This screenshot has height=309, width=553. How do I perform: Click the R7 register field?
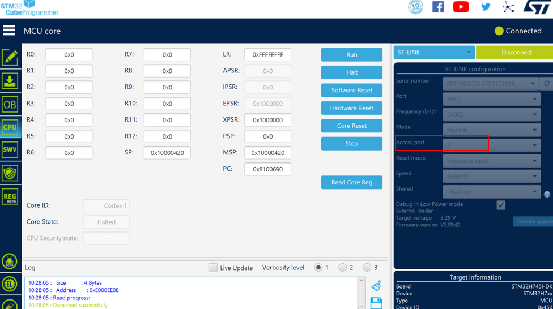tap(167, 54)
